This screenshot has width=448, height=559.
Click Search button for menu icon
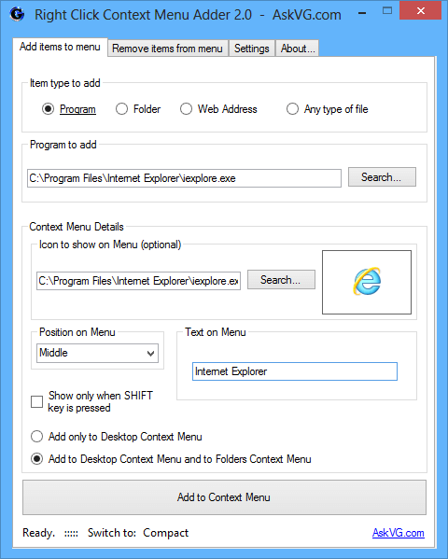click(281, 280)
